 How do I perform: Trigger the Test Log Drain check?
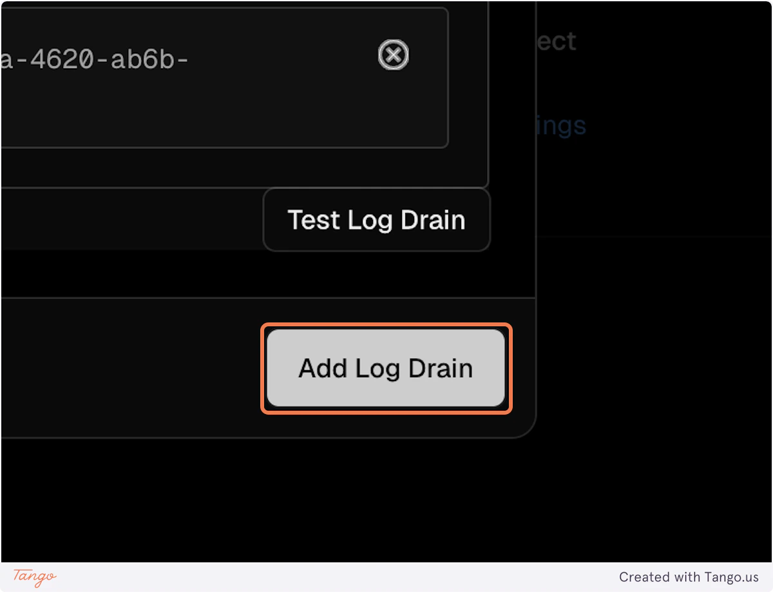[x=376, y=219]
